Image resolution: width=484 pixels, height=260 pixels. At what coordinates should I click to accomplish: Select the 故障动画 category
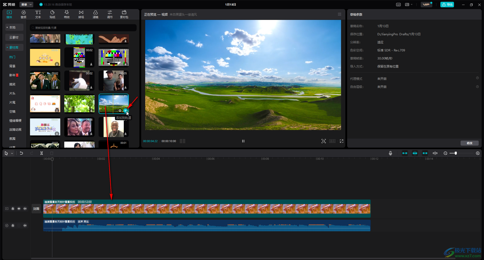(15, 129)
